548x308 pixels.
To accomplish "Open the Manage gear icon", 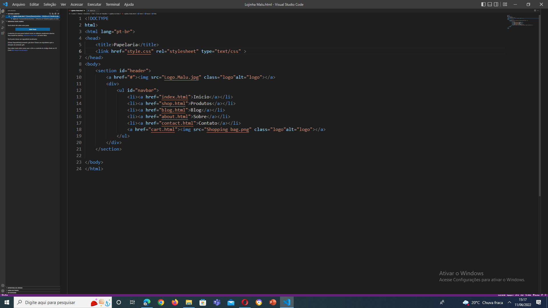I will (x=3, y=291).
